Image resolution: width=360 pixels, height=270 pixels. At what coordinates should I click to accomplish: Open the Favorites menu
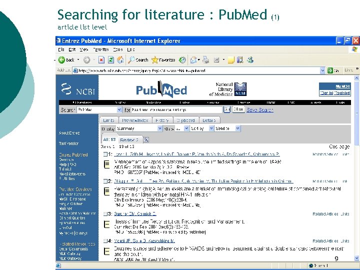point(101,49)
